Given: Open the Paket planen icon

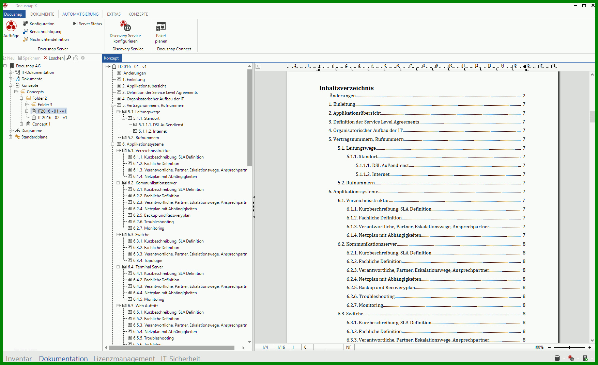Looking at the screenshot, I should point(161,27).
